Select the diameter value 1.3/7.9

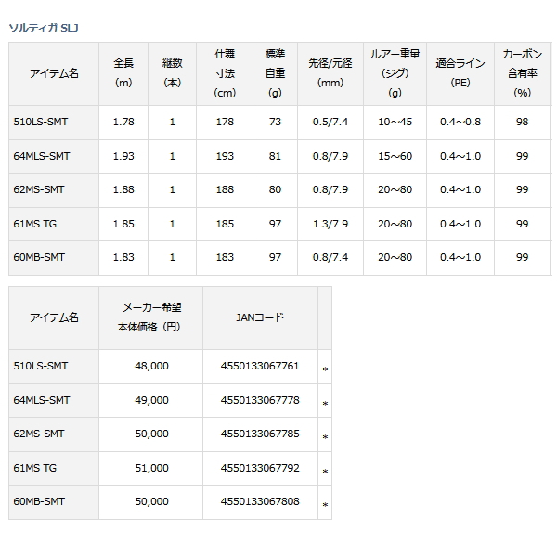click(x=330, y=224)
